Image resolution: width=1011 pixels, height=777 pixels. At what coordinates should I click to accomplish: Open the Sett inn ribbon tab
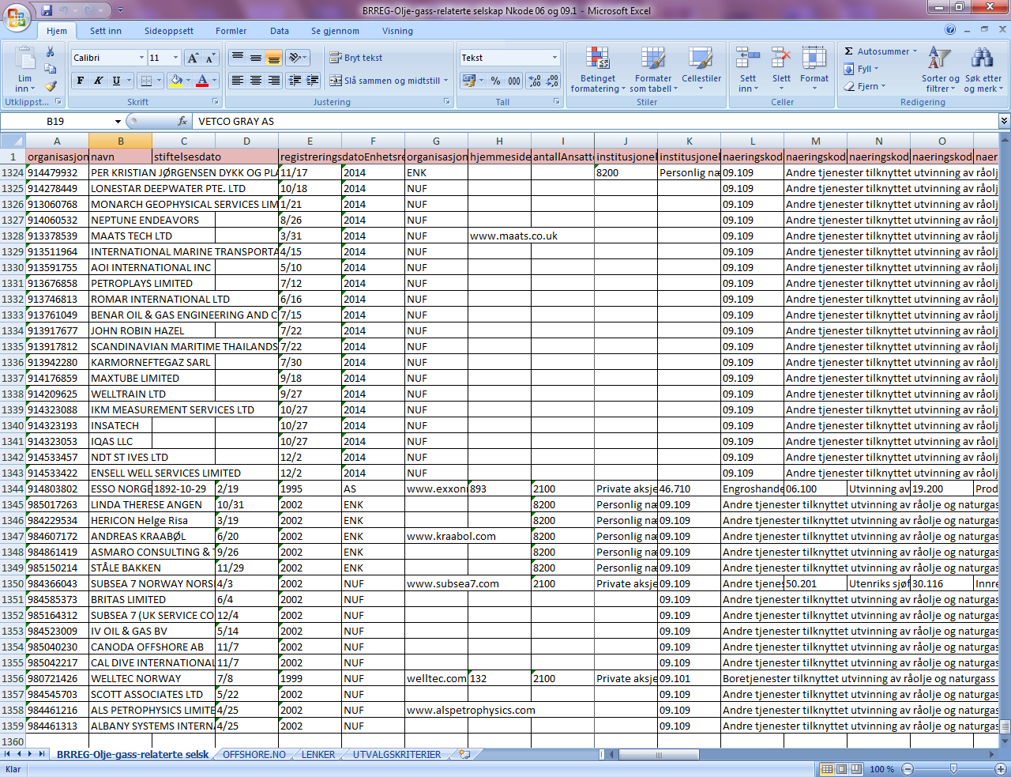pyautogui.click(x=105, y=31)
